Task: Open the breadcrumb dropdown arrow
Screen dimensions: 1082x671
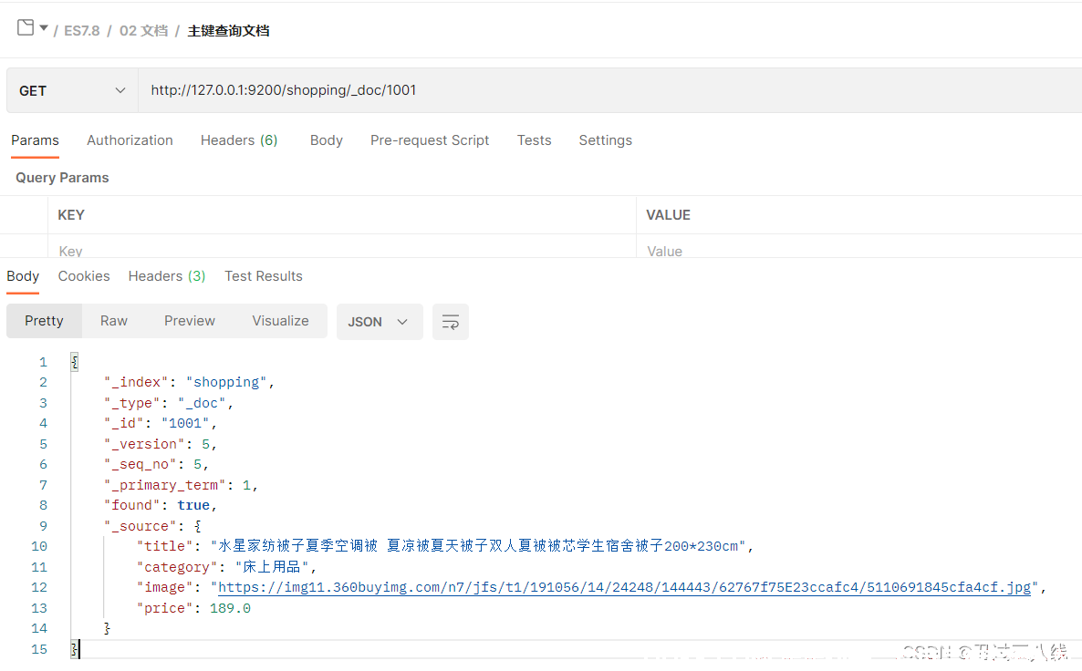Action: coord(44,28)
